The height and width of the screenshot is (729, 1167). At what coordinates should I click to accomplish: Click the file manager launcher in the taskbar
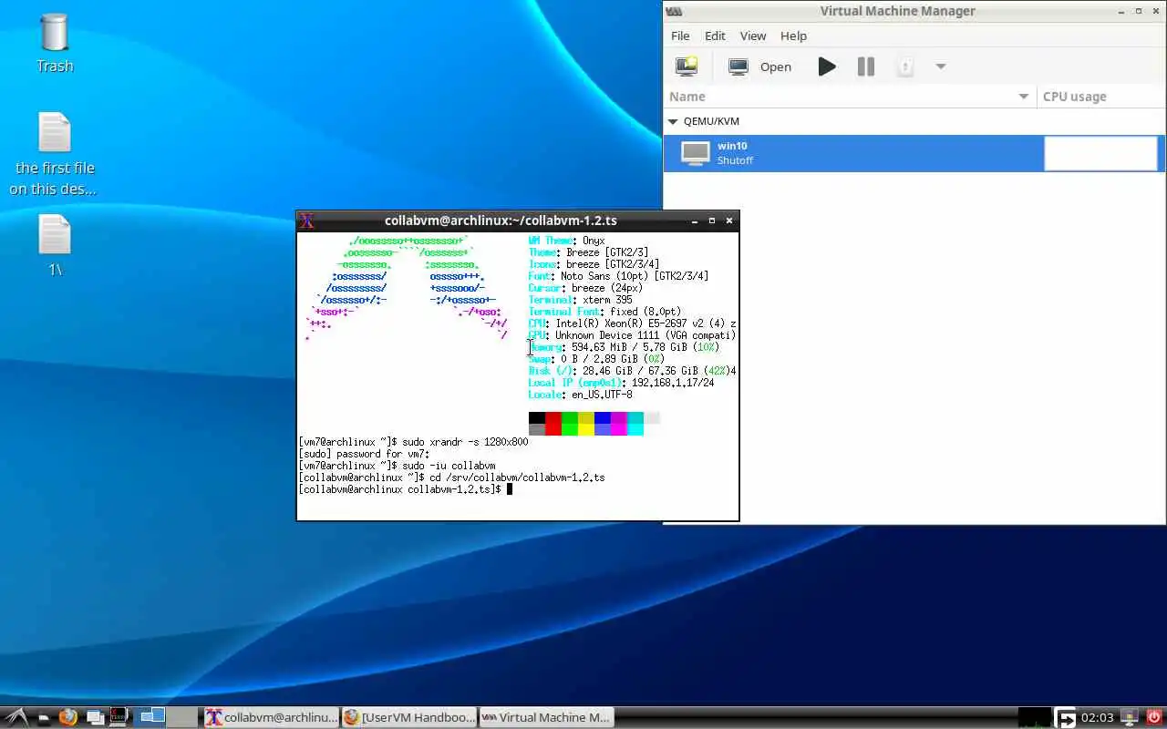pyautogui.click(x=44, y=718)
